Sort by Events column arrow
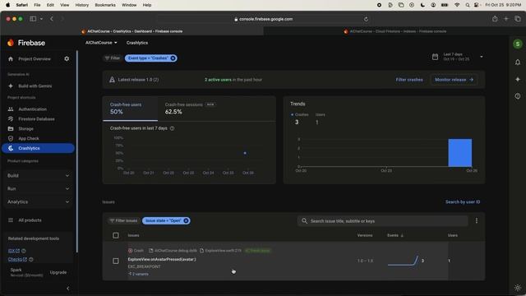Image resolution: width=526 pixels, height=296 pixels. pyautogui.click(x=402, y=235)
